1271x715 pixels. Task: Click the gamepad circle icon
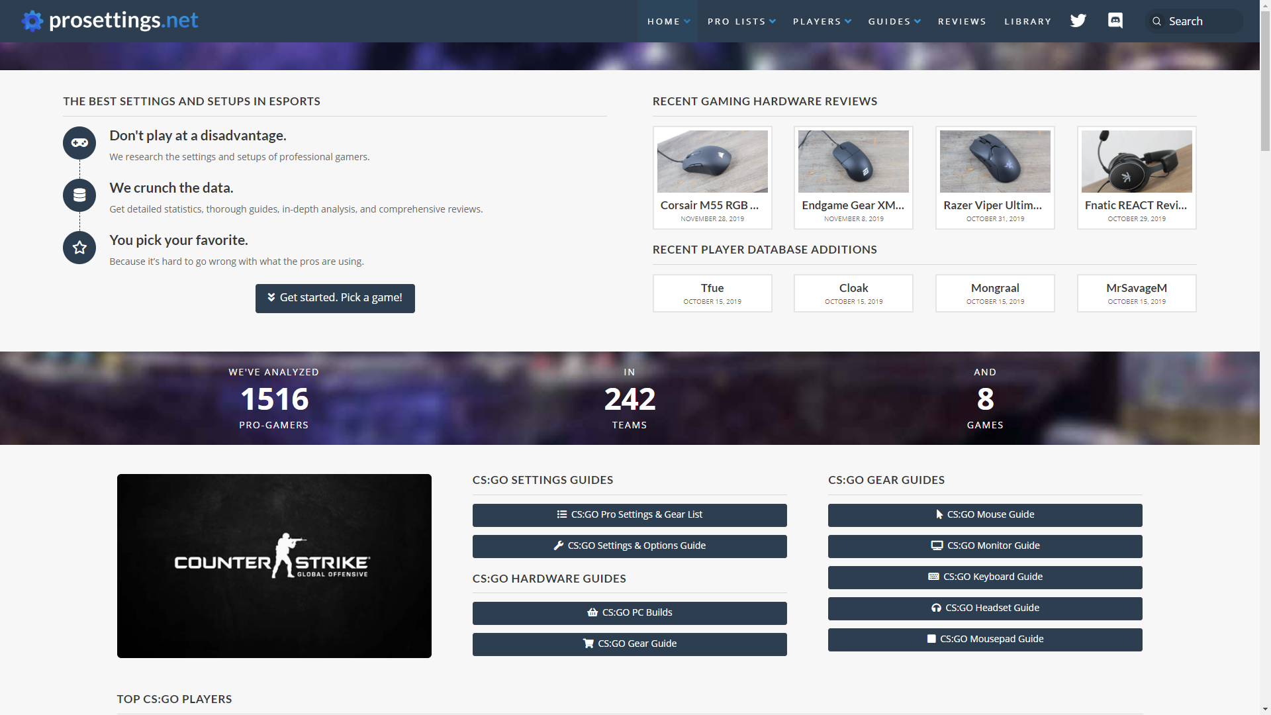tap(79, 143)
